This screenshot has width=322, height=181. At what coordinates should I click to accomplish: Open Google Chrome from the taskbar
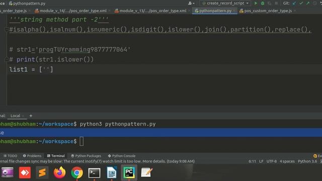click(77, 172)
